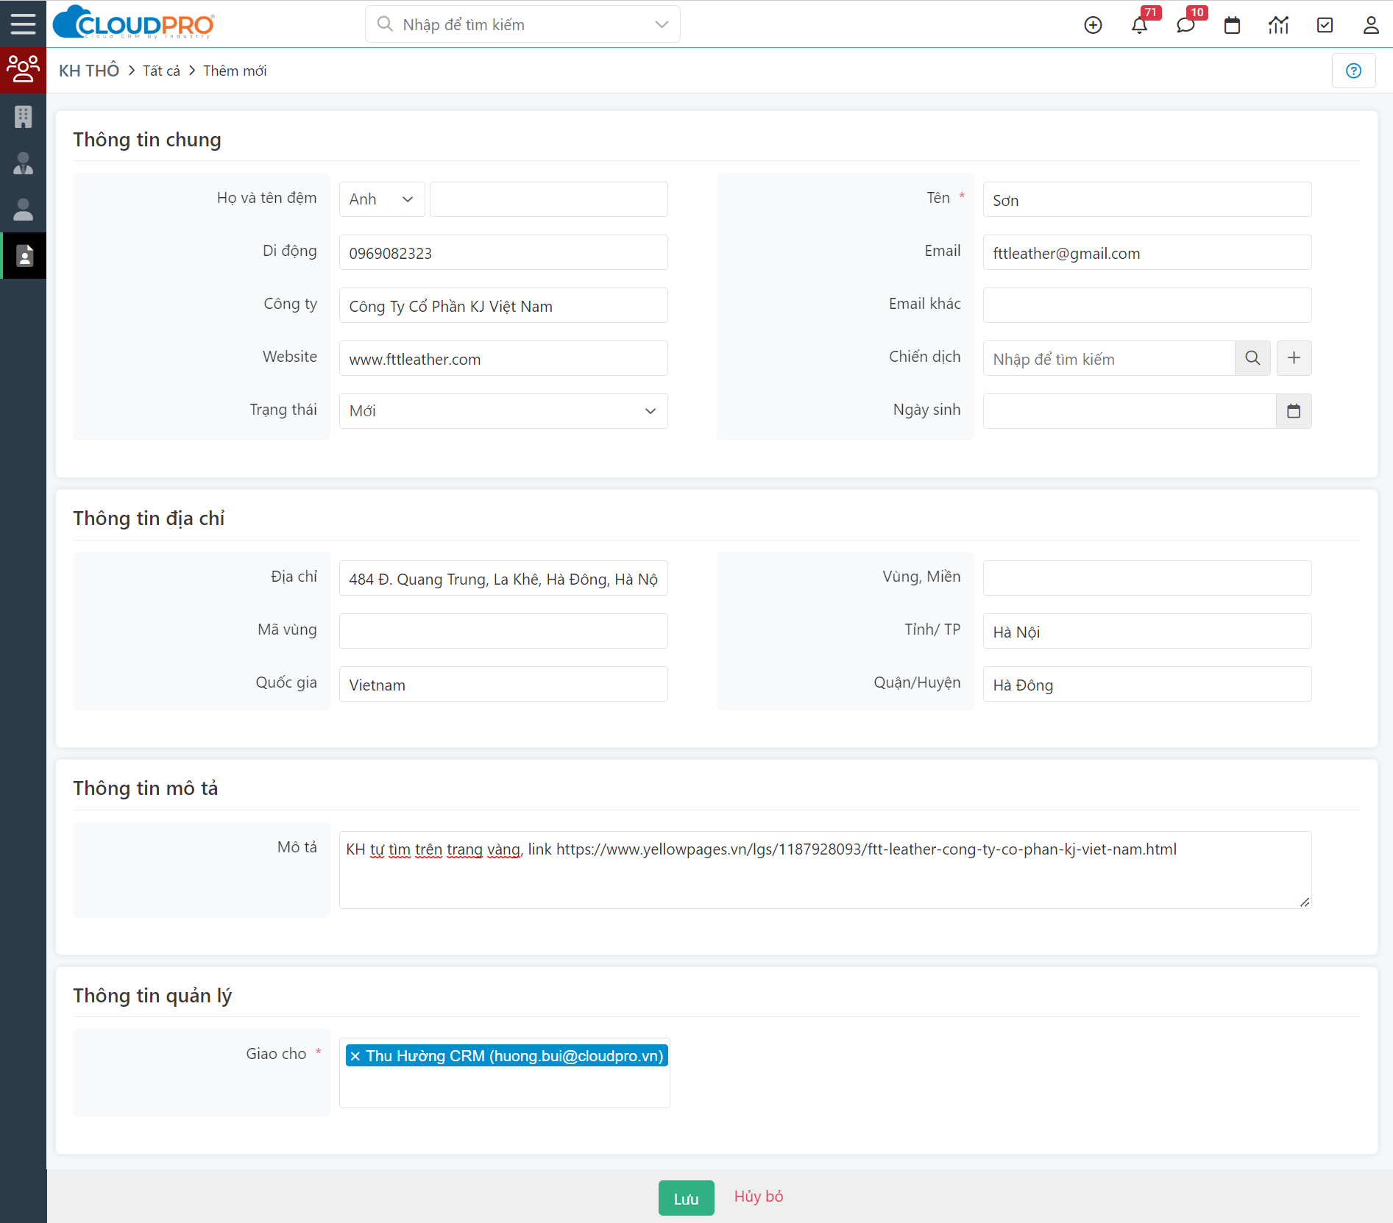The height and width of the screenshot is (1223, 1393).
Task: Remove Thu Hường CRM assignee tag
Action: point(355,1056)
